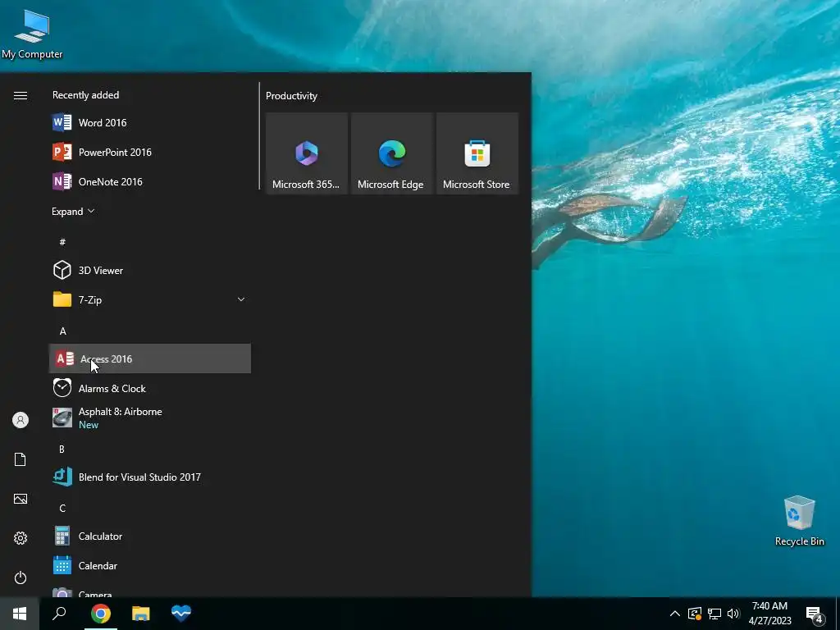Screen dimensions: 840x630
Task: Open the Microsoft Edge tile
Action: pyautogui.click(x=391, y=153)
